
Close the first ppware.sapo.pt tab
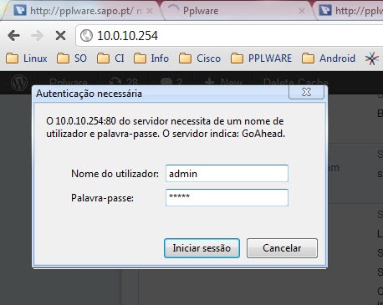(150, 11)
